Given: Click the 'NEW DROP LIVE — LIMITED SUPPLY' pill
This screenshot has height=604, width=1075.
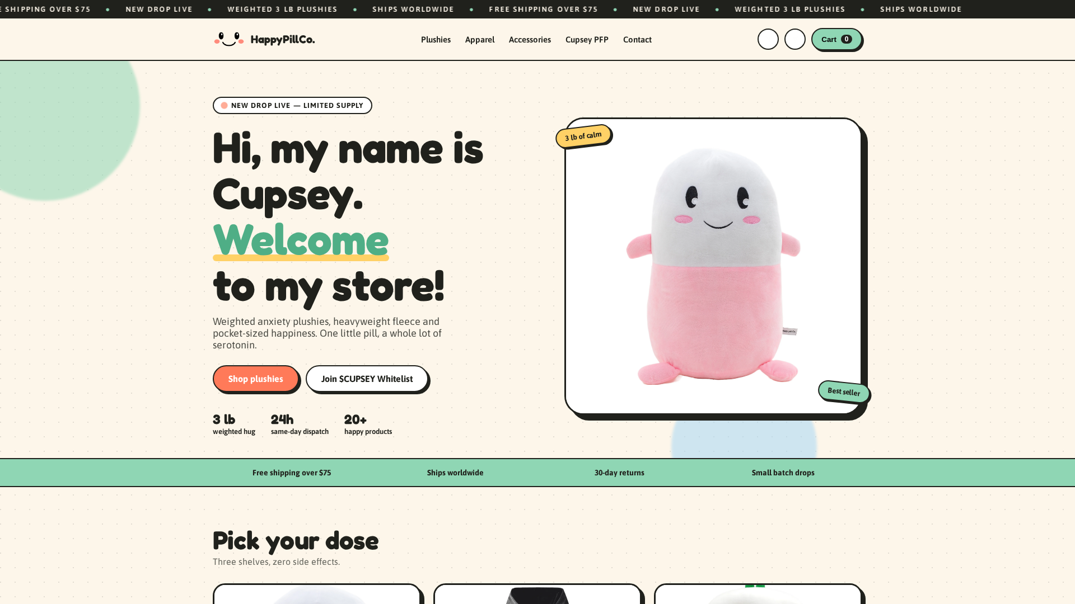Looking at the screenshot, I should coord(292,105).
